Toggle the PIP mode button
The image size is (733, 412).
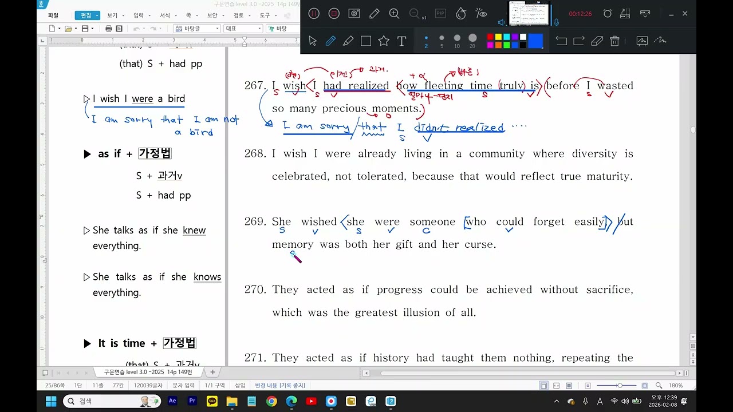(x=440, y=13)
